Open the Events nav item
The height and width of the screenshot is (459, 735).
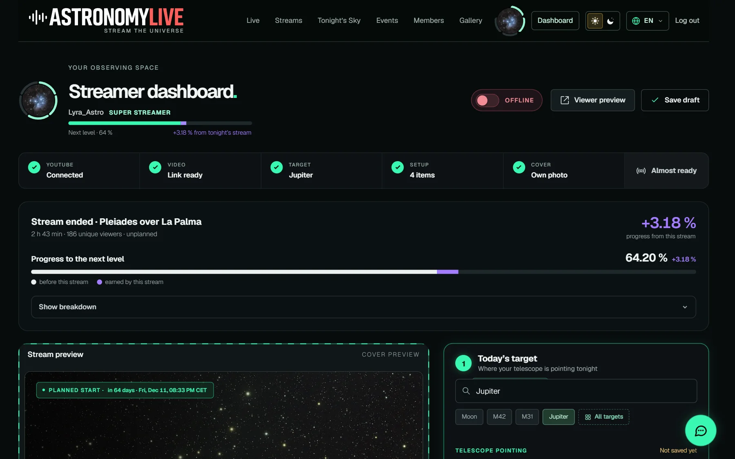click(387, 20)
